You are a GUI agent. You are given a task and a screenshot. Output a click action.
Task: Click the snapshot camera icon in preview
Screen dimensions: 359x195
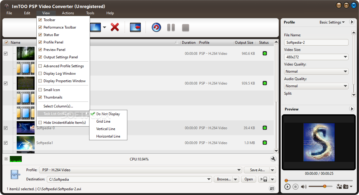tap(346, 187)
